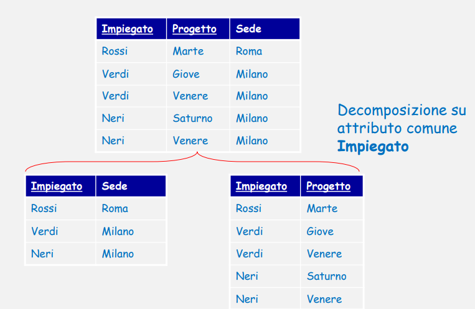
Task: Click Neri cell in bottom-left table
Action: pos(60,254)
